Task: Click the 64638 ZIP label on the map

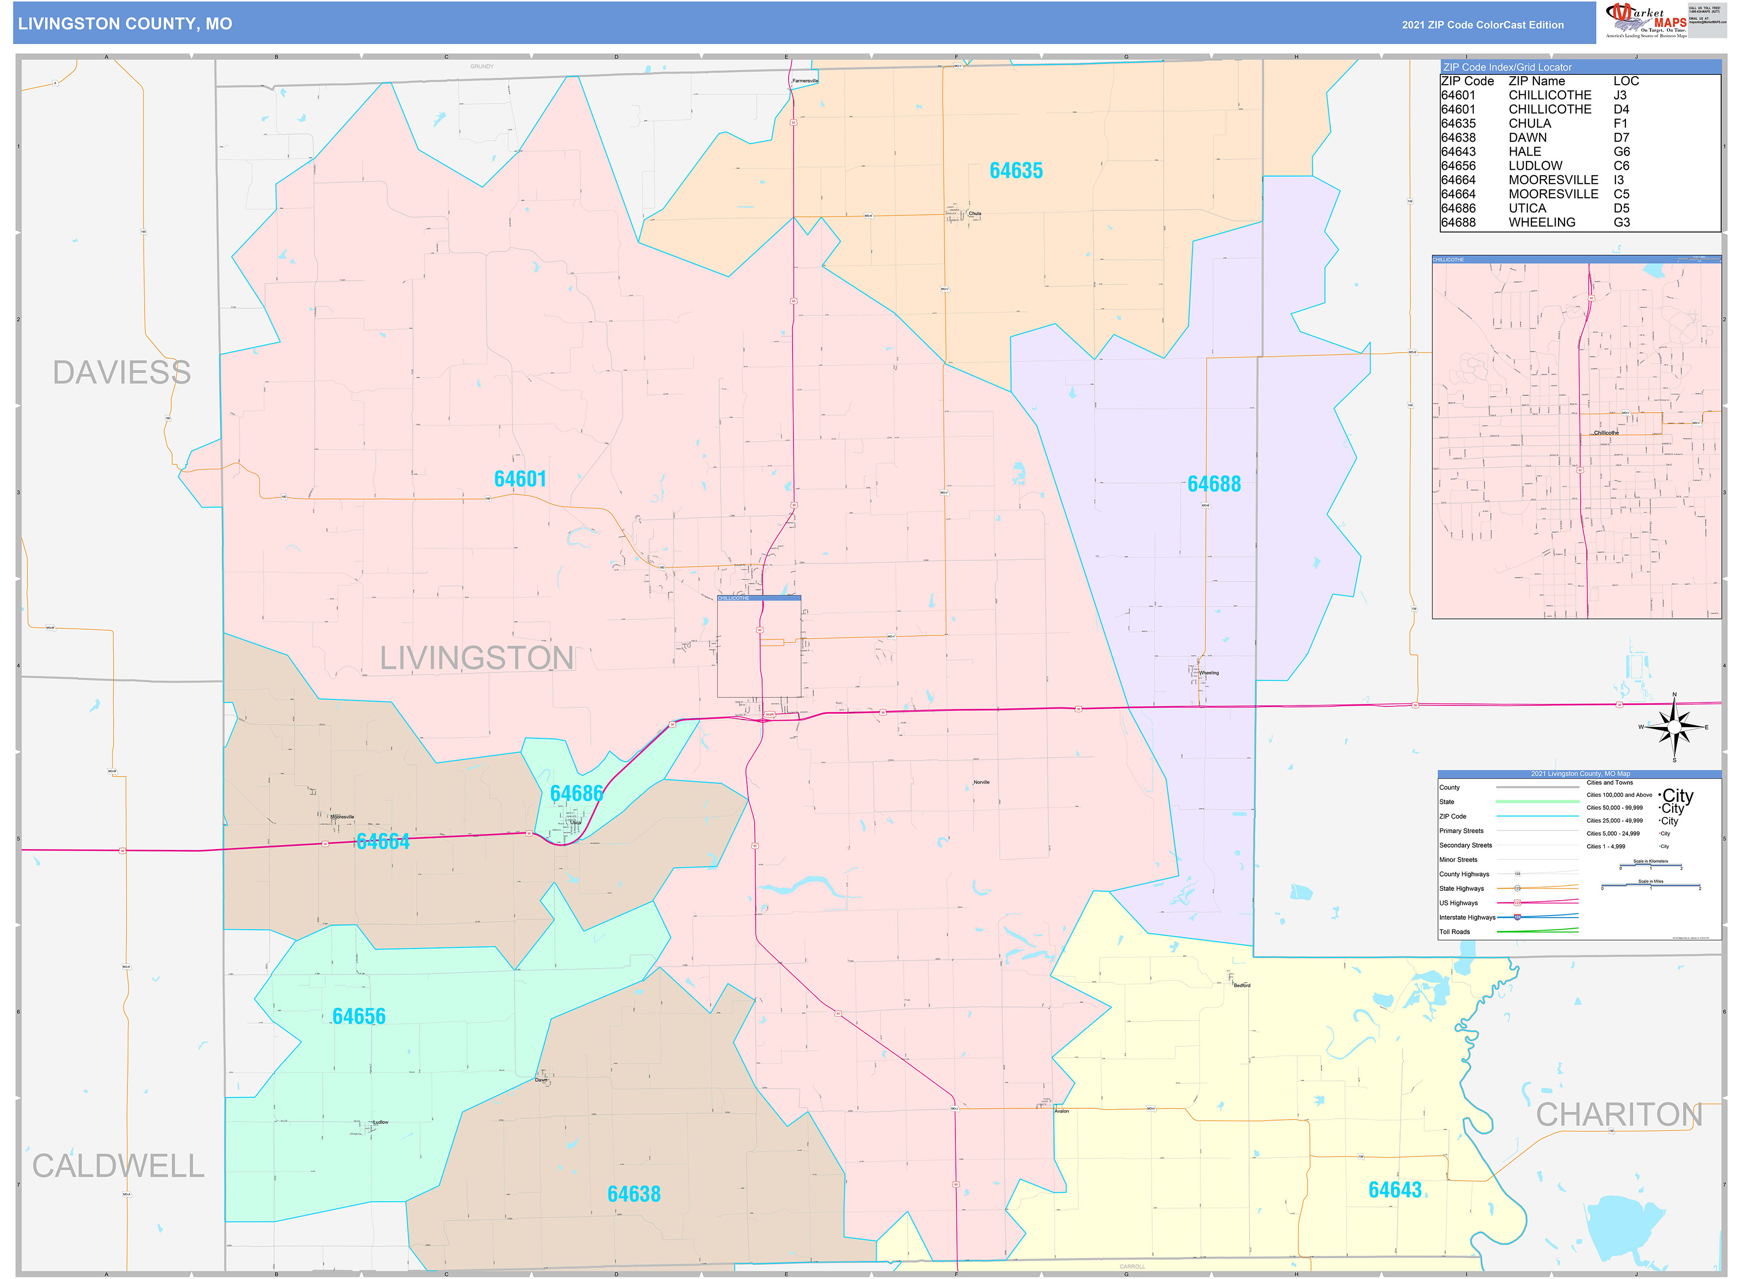Action: (x=633, y=1194)
